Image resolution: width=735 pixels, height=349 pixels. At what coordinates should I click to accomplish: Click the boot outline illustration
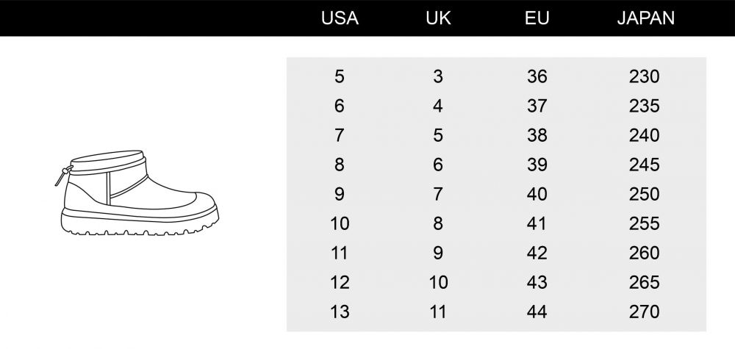coord(137,193)
